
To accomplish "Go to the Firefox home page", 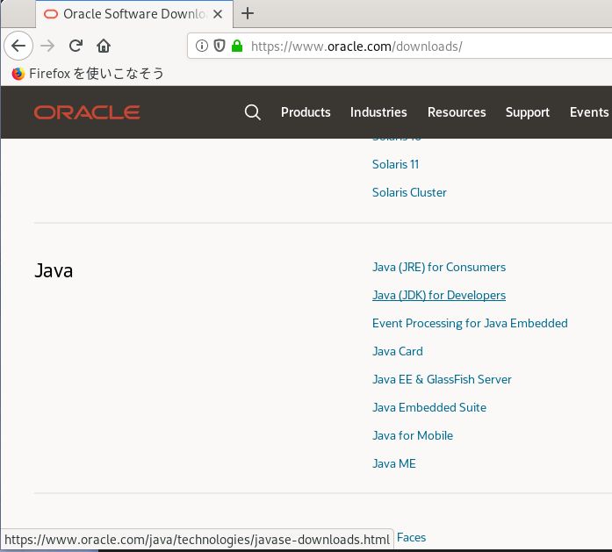I will (104, 46).
